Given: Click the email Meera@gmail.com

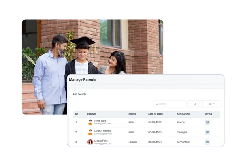Looking at the screenshot, I should pos(103,143).
